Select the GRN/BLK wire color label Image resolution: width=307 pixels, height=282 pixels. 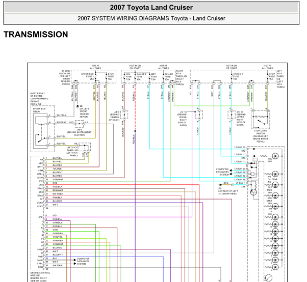[58, 222]
